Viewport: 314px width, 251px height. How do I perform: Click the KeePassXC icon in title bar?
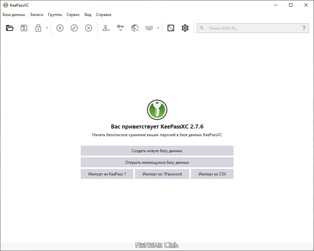tap(6, 5)
